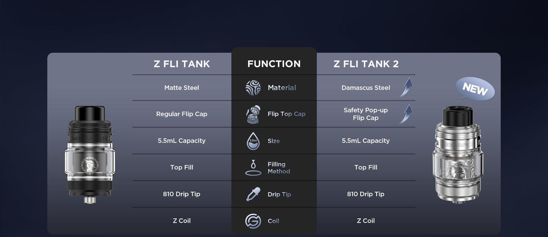This screenshot has width=548, height=237.
Task: Click the Drip Tip dropper icon
Action: 253,194
